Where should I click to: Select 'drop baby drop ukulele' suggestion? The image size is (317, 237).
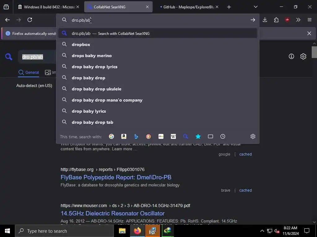pos(158,89)
